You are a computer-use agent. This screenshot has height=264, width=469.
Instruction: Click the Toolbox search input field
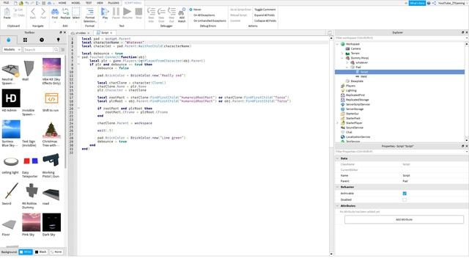point(38,49)
